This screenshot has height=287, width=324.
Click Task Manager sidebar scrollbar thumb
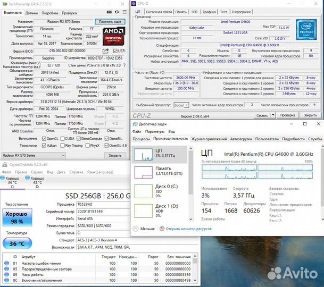pos(190,173)
